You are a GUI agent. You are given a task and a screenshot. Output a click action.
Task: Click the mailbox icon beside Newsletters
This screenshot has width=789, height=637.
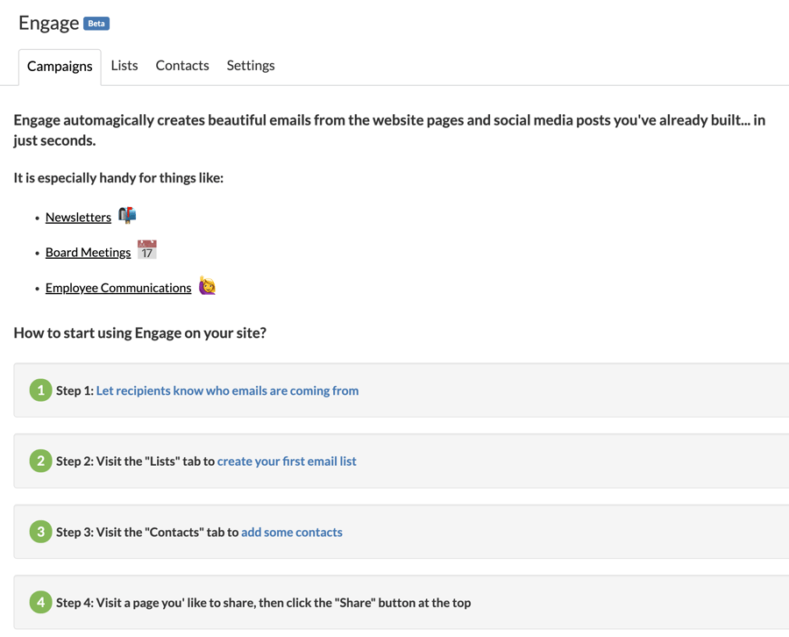127,215
